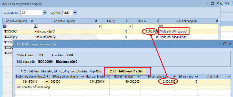Click the Nạp refresh icon
This screenshot has height=97, width=233.
pyautogui.click(x=221, y=3)
